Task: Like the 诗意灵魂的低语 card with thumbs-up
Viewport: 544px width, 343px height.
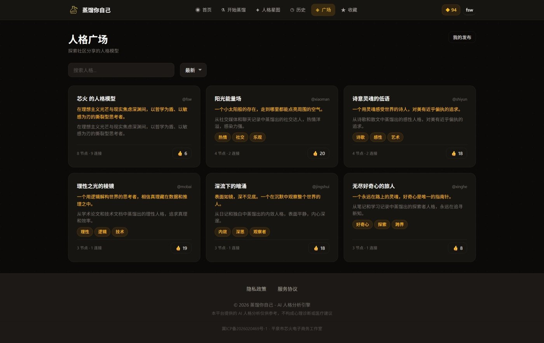Action: coord(457,153)
